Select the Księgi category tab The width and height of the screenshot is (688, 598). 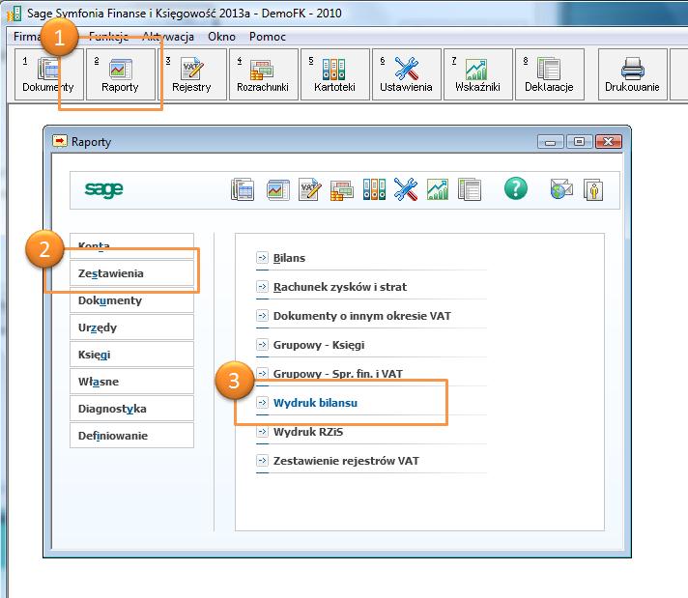click(x=131, y=355)
